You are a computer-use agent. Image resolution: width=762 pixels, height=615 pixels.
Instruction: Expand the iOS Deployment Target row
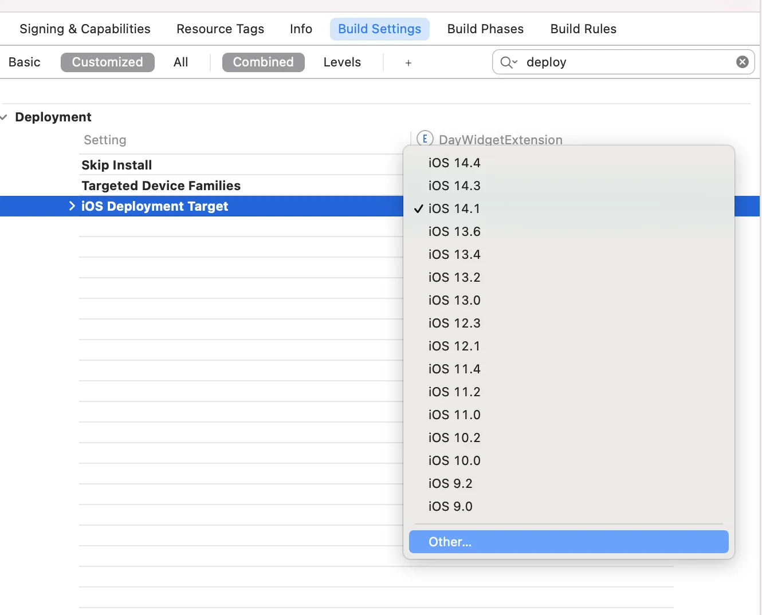(x=72, y=206)
